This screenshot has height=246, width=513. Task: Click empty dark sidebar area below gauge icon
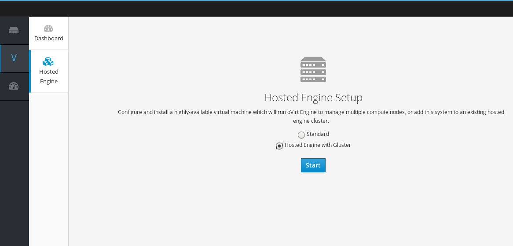14,175
